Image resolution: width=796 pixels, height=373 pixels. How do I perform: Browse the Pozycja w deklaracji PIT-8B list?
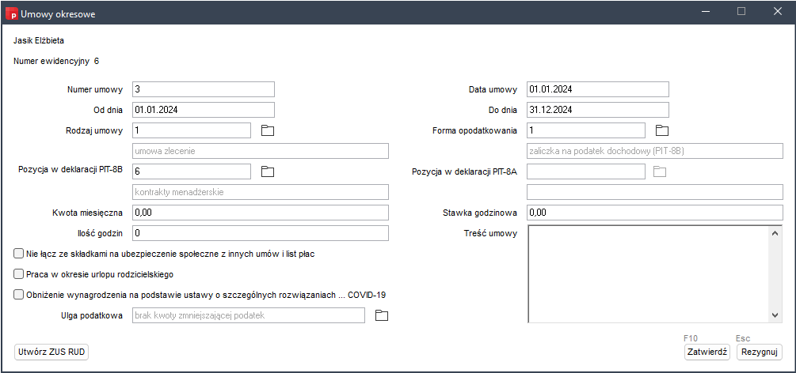point(268,171)
